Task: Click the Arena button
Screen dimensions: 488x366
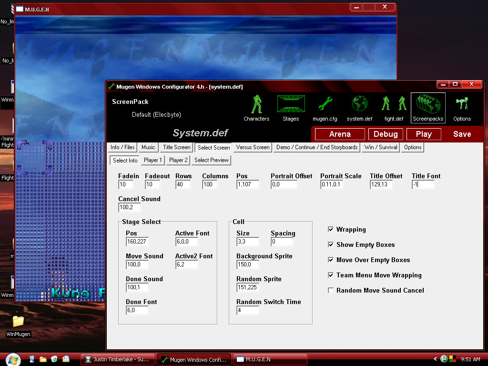Action: click(x=340, y=134)
